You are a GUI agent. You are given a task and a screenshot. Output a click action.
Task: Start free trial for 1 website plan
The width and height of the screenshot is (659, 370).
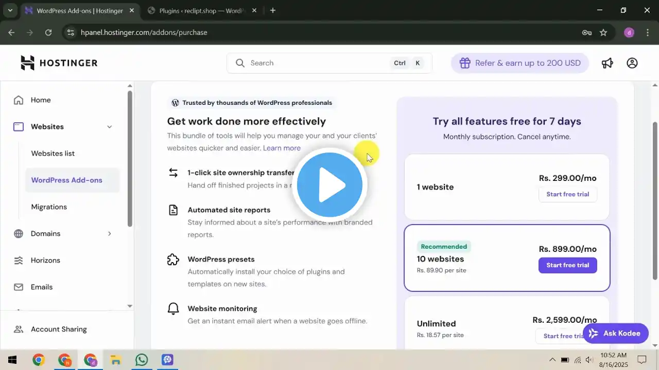(x=568, y=194)
